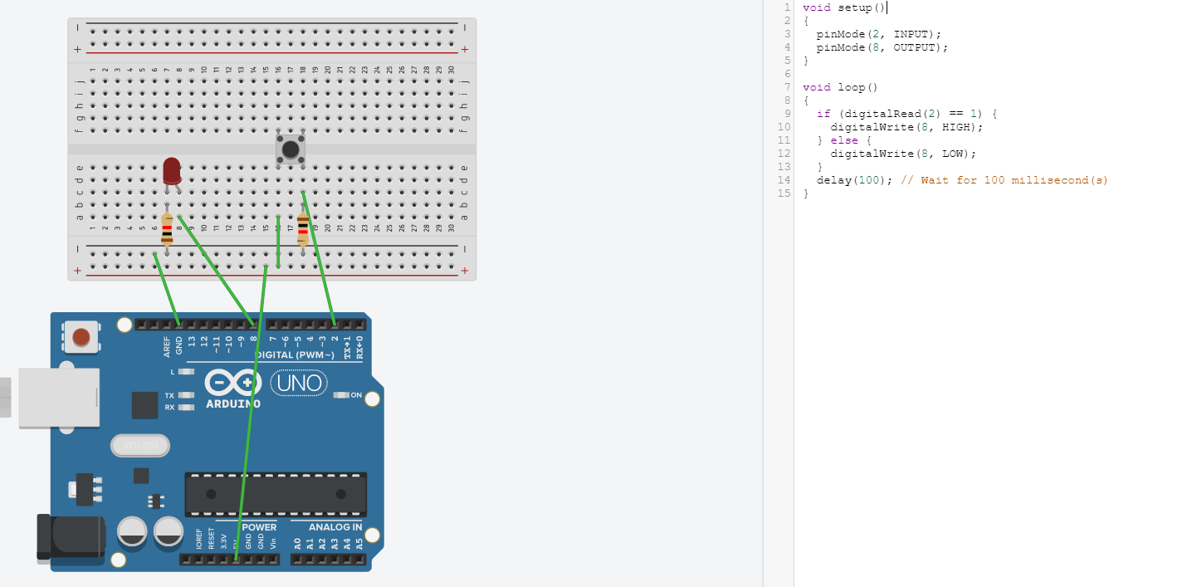The width and height of the screenshot is (1192, 587).
Task: Click the short vertical green jumper wire
Action: 278,241
